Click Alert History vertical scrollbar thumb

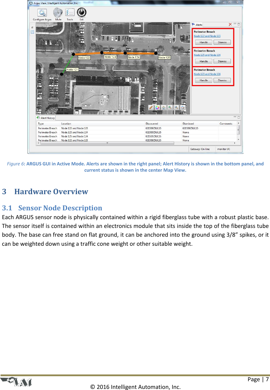pos(239,130)
